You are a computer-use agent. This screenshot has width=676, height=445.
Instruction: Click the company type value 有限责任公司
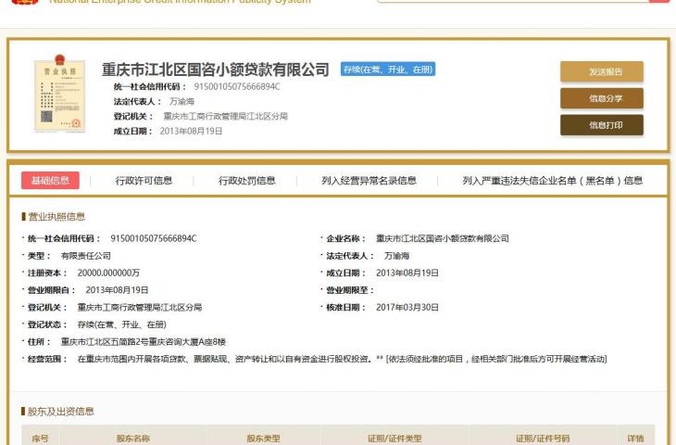point(86,256)
